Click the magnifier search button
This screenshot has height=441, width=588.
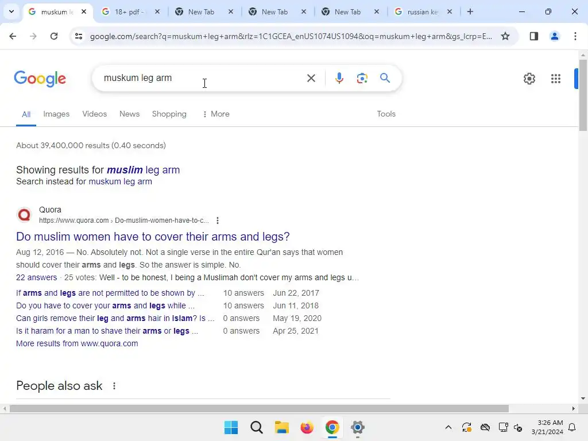click(385, 78)
